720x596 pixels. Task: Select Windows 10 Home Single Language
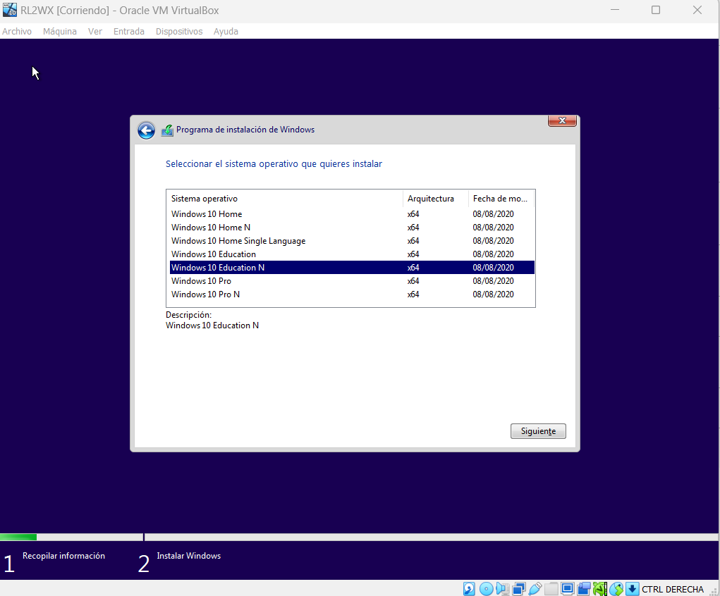coord(238,241)
